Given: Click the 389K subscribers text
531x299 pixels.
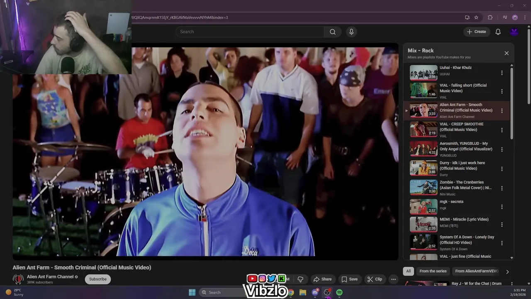Looking at the screenshot, I should [x=40, y=282].
